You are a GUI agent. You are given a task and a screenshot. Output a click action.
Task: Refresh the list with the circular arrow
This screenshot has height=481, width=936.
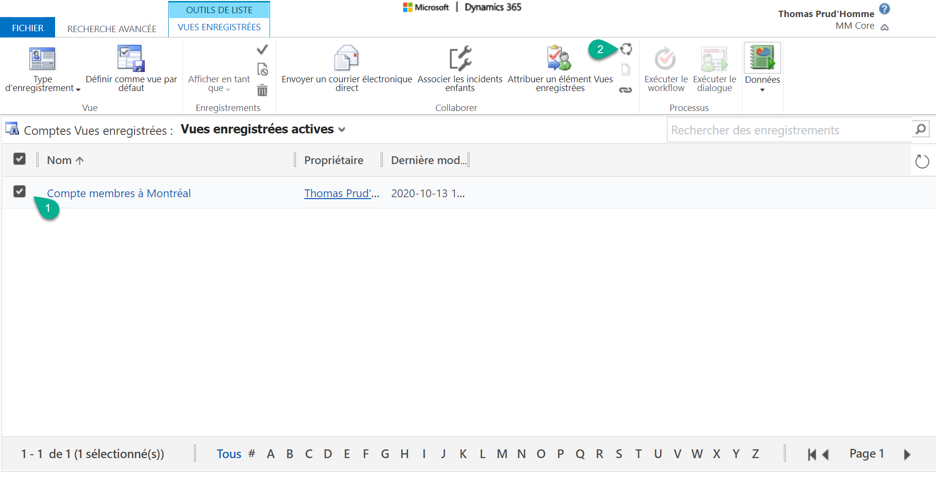tap(922, 161)
